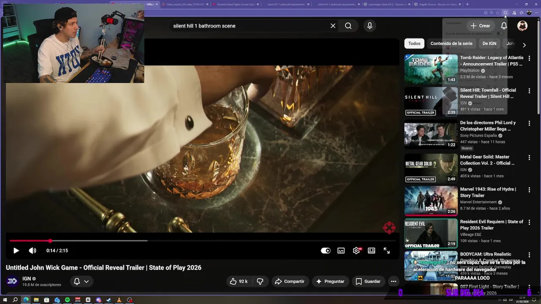Viewport: 541px width, 304px height.
Task: Open Tomb Raider Legacy of Atlantis thumbnail
Action: point(431,69)
